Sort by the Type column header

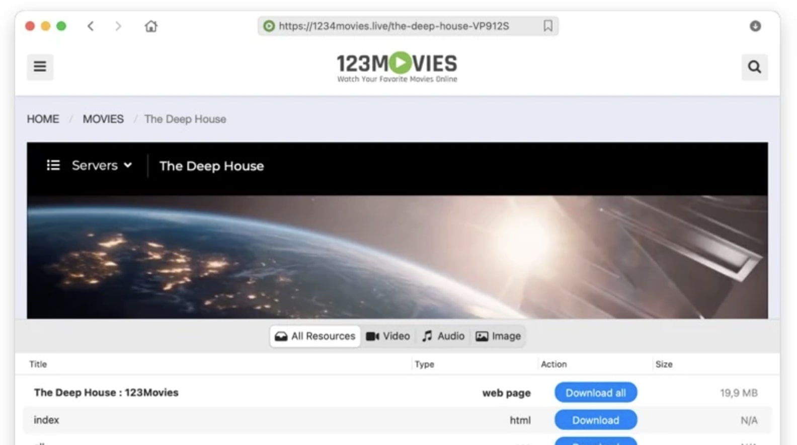(424, 364)
